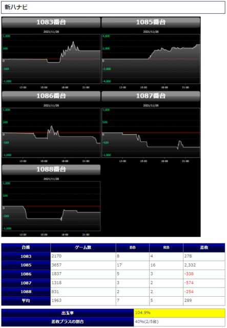Viewport: 227px width, 328px height.
Task: Click the 1085番台 graph header
Action: point(151,22)
